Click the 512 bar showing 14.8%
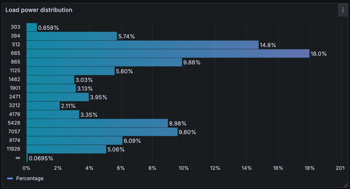Image resolution: width=350 pixels, height=189 pixels. pos(142,45)
